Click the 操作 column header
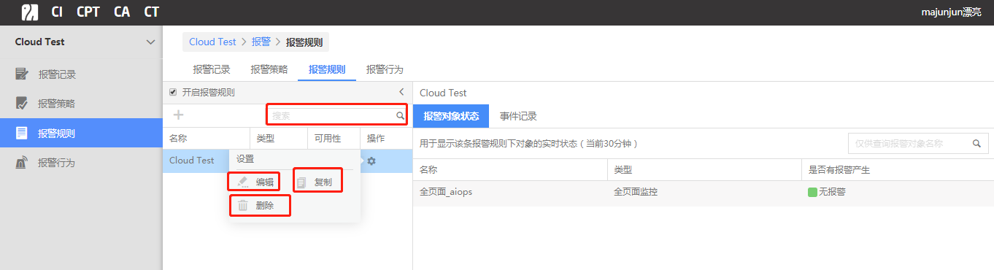994x270 pixels. coord(376,138)
